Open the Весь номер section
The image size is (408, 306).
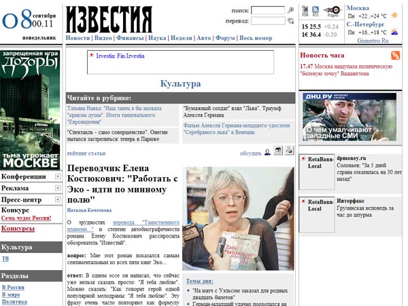click(256, 38)
